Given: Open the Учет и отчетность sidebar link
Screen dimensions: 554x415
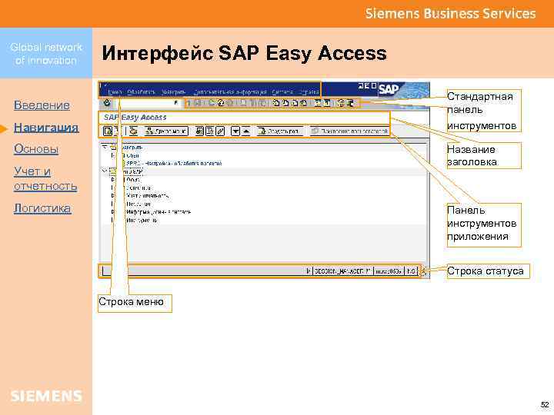Looking at the screenshot, I should (x=45, y=179).
